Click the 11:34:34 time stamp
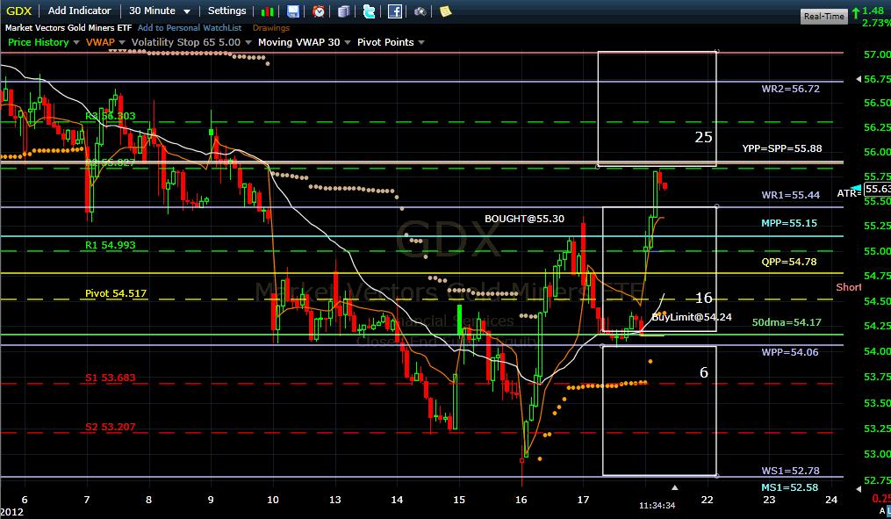This screenshot has height=519, width=891. tap(657, 505)
